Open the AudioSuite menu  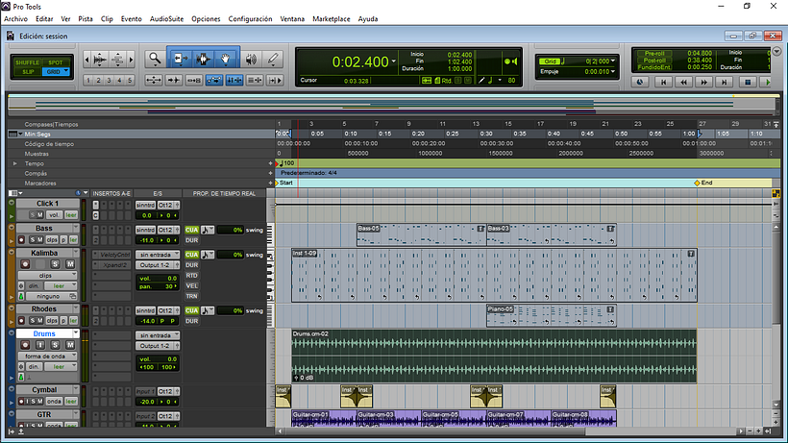166,18
